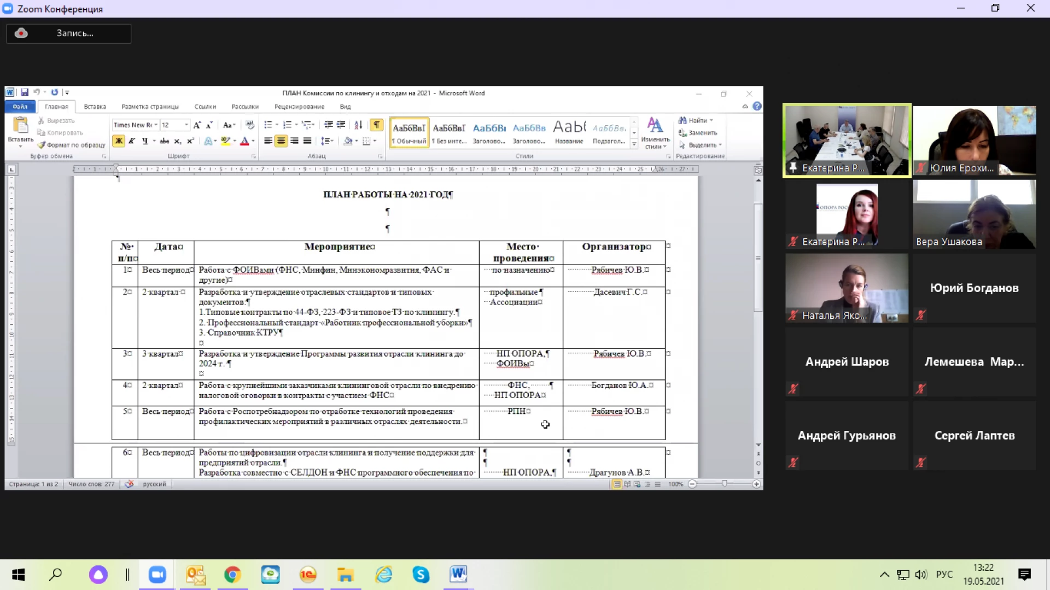Viewport: 1050px width, 590px height.
Task: Toggle Print Layout view button
Action: pyautogui.click(x=617, y=484)
